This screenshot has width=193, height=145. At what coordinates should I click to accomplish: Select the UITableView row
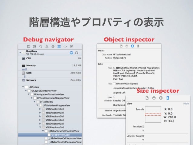tap(50, 102)
